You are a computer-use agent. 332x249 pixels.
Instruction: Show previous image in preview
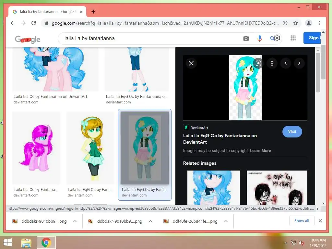[286, 63]
